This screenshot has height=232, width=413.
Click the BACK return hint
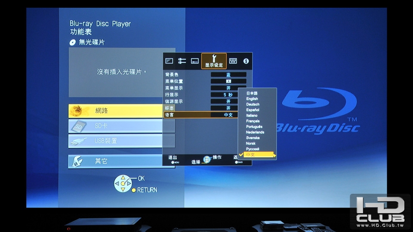pos(239,162)
